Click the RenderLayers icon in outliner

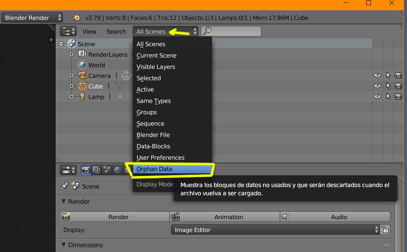click(x=82, y=54)
